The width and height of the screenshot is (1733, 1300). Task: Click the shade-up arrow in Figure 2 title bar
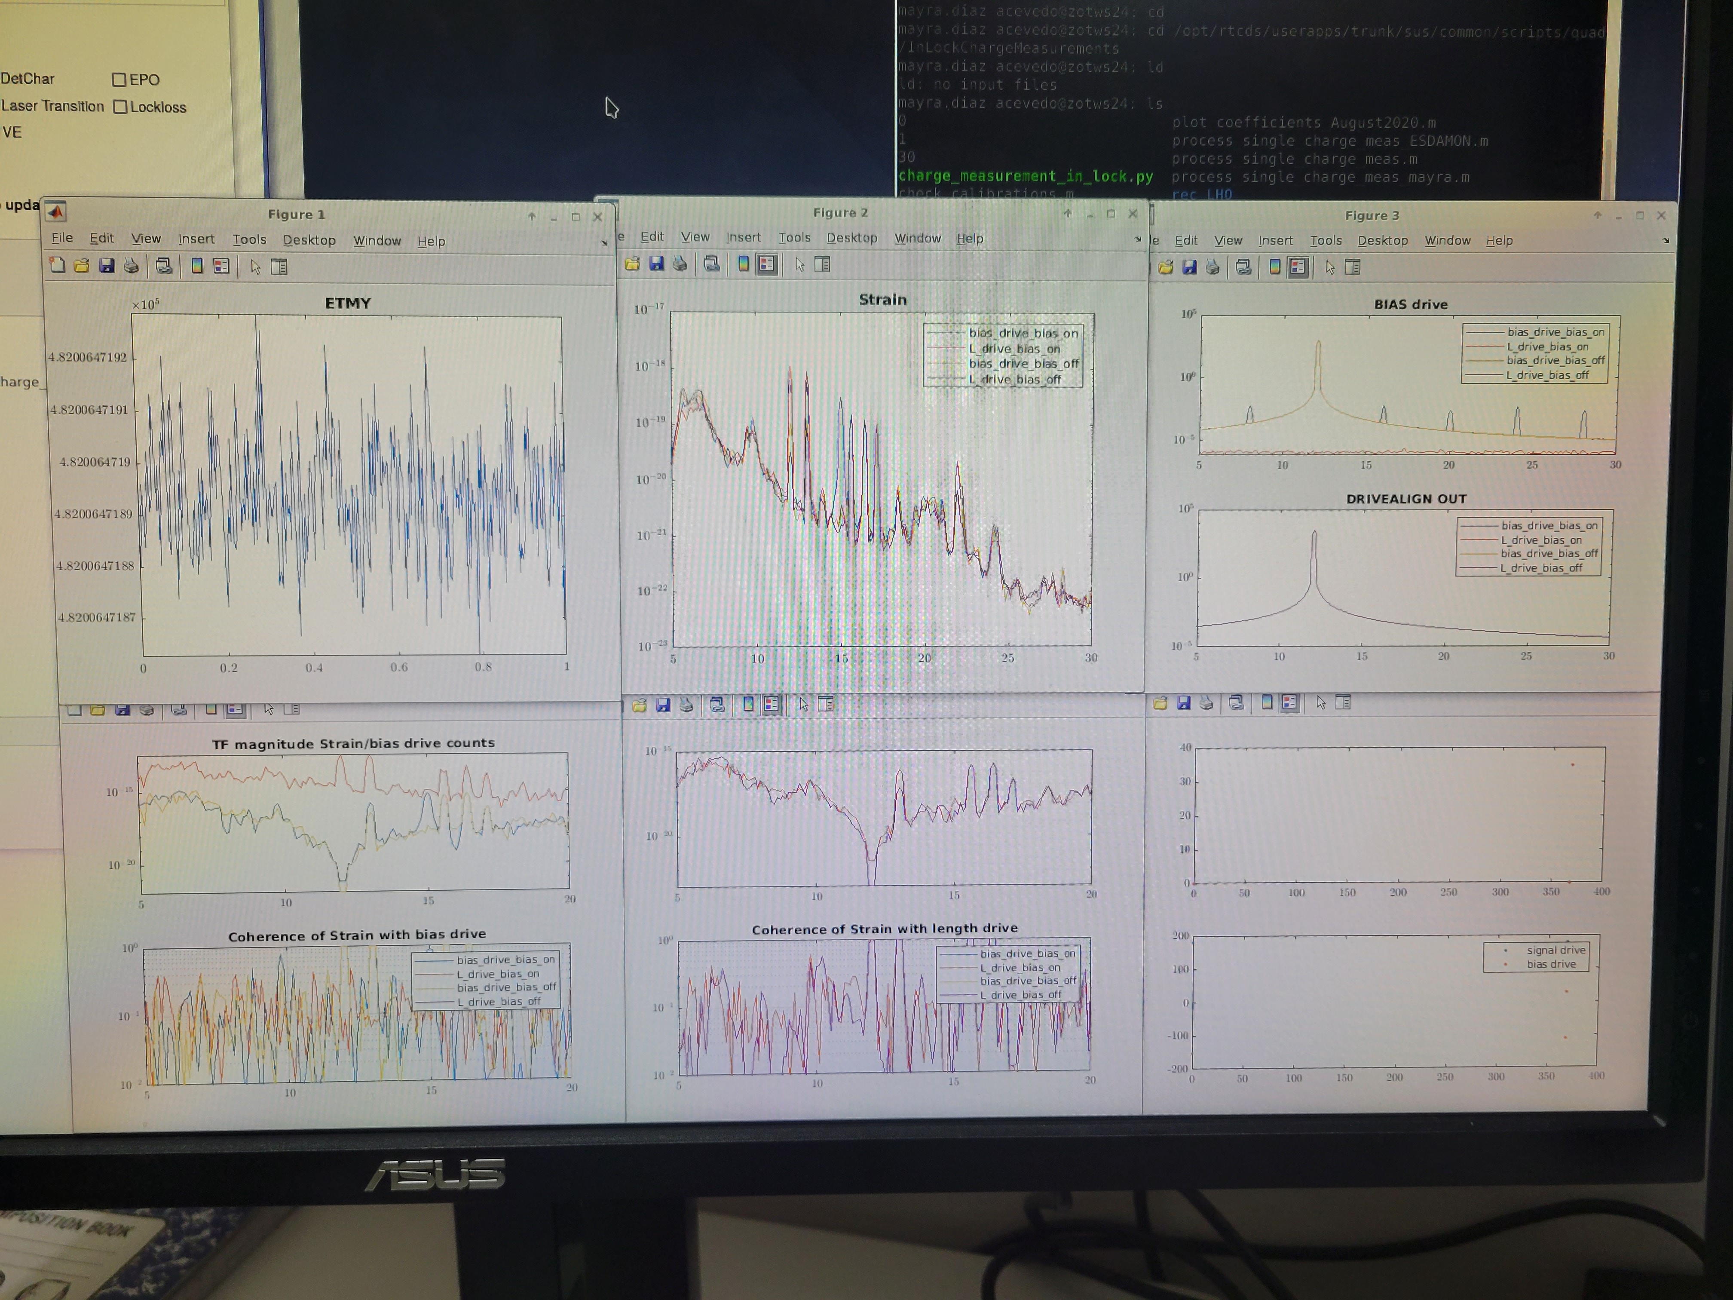point(1067,213)
